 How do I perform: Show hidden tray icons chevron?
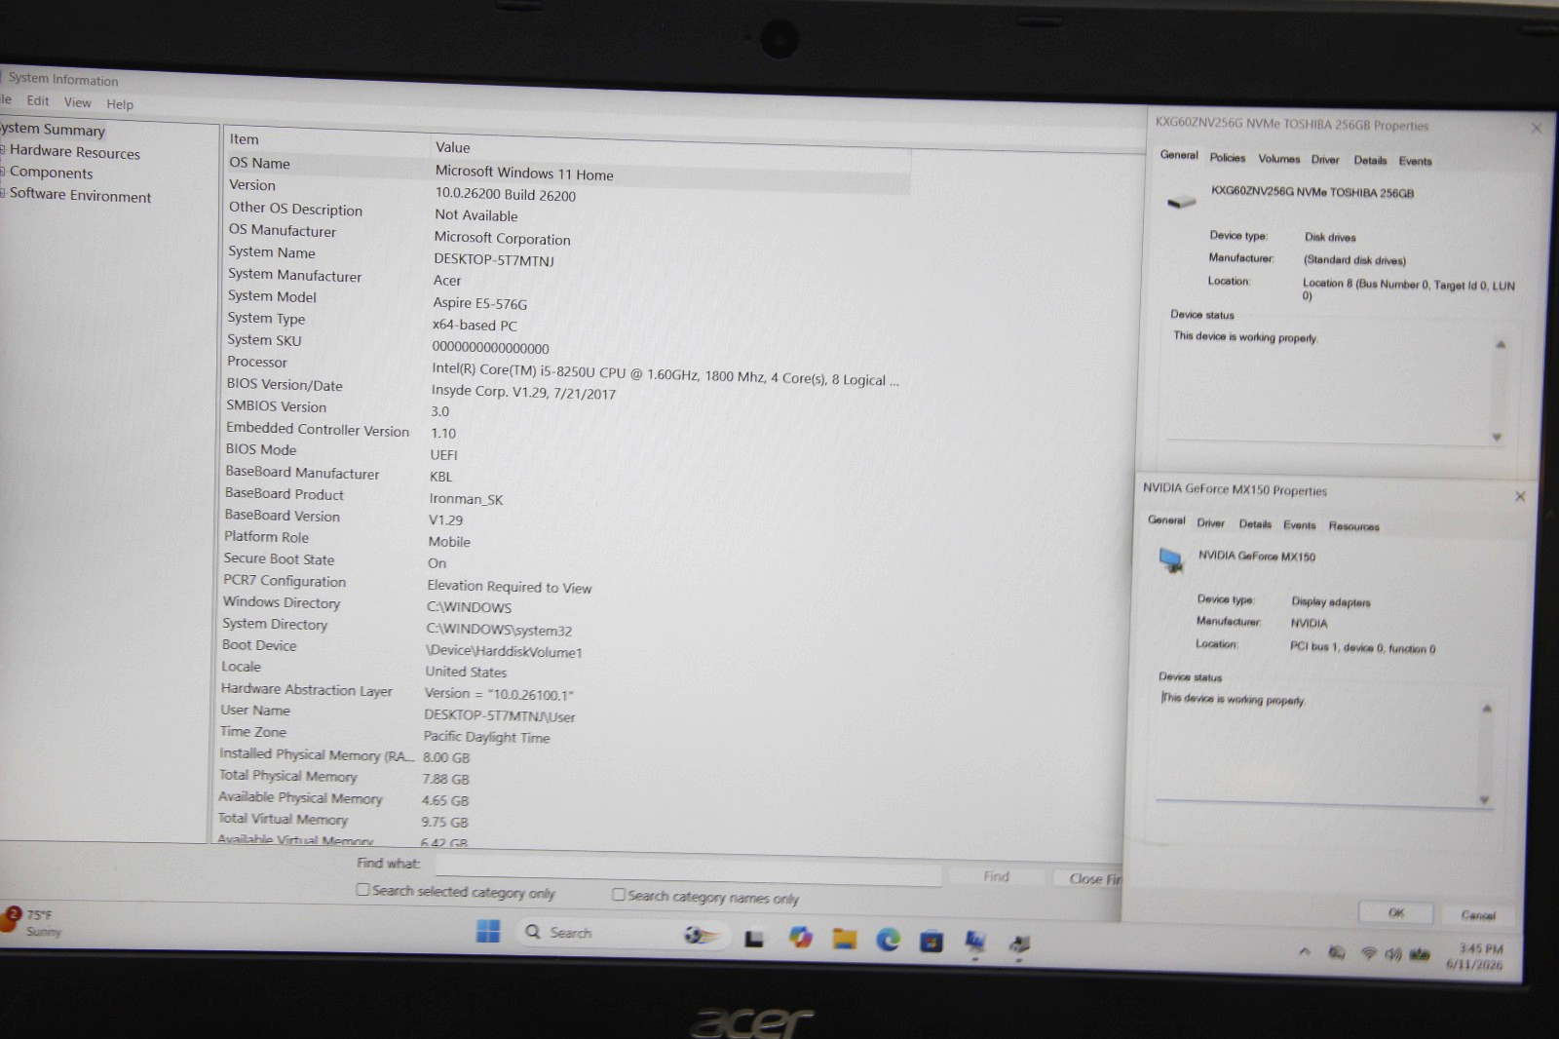tap(1304, 951)
